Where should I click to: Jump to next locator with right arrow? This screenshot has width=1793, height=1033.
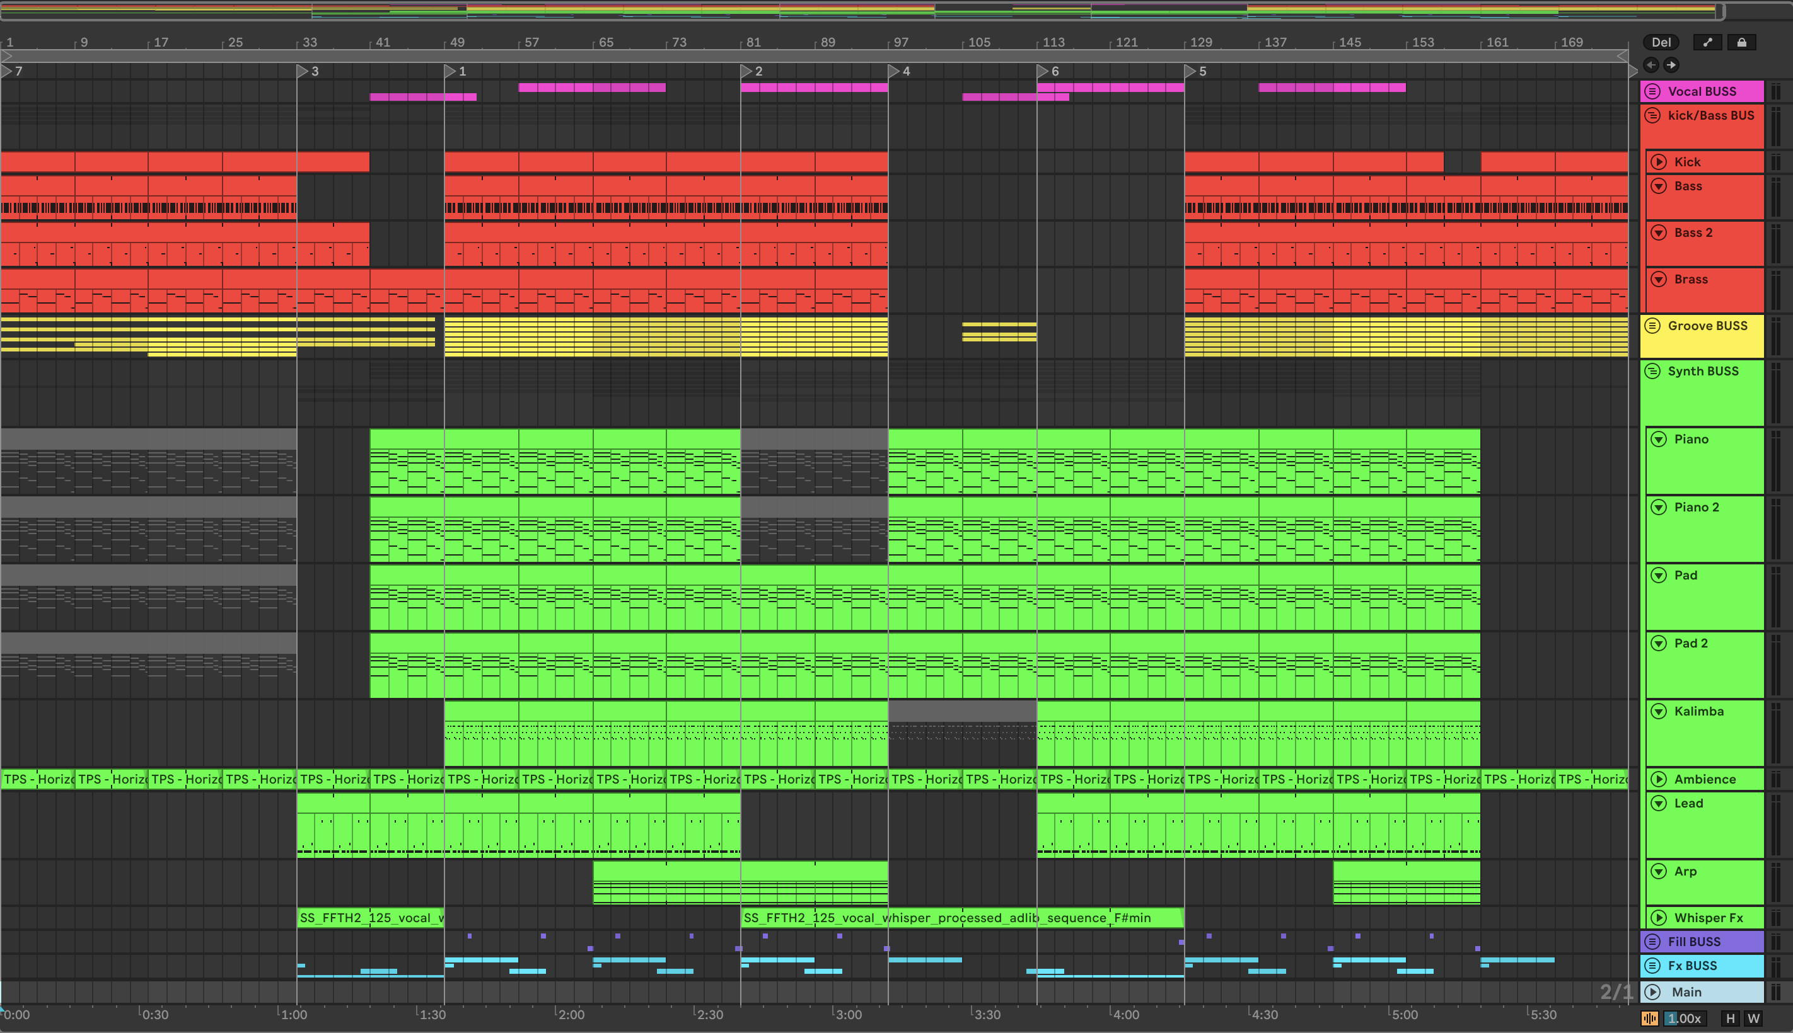1671,64
